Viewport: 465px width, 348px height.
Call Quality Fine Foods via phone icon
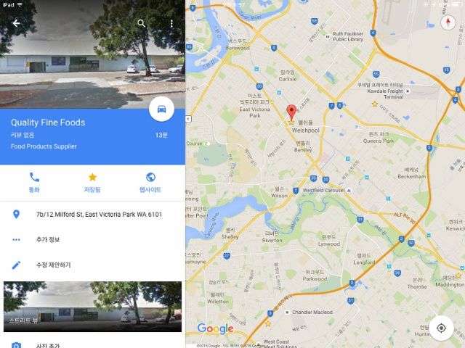(x=34, y=183)
